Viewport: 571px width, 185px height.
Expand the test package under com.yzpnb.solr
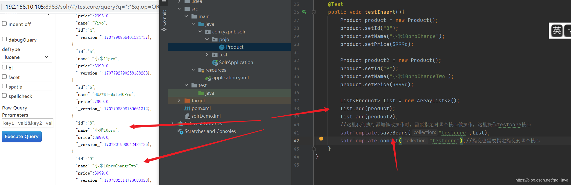click(207, 55)
